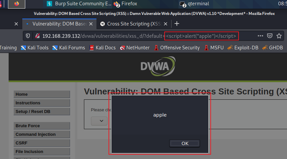Open Kali Tools bookmark
The image size is (287, 159).
coord(35,48)
